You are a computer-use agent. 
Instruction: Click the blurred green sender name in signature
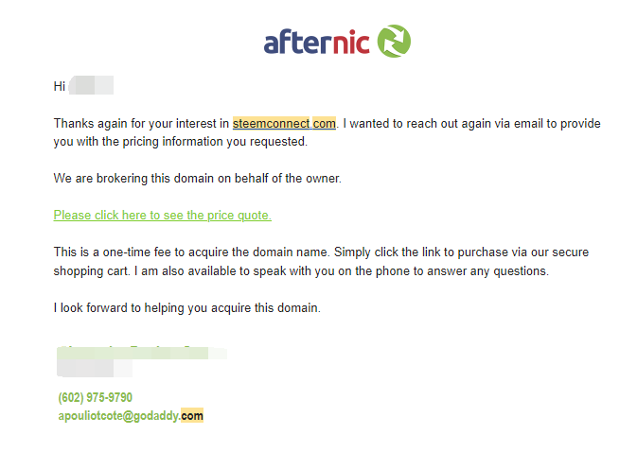141,352
